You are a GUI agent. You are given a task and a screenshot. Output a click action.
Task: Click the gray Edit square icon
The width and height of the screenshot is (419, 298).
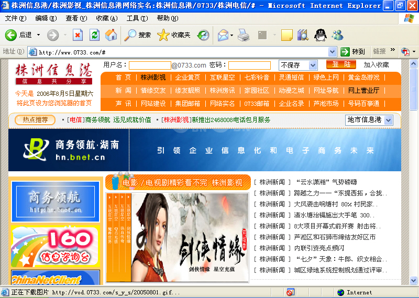click(262, 35)
